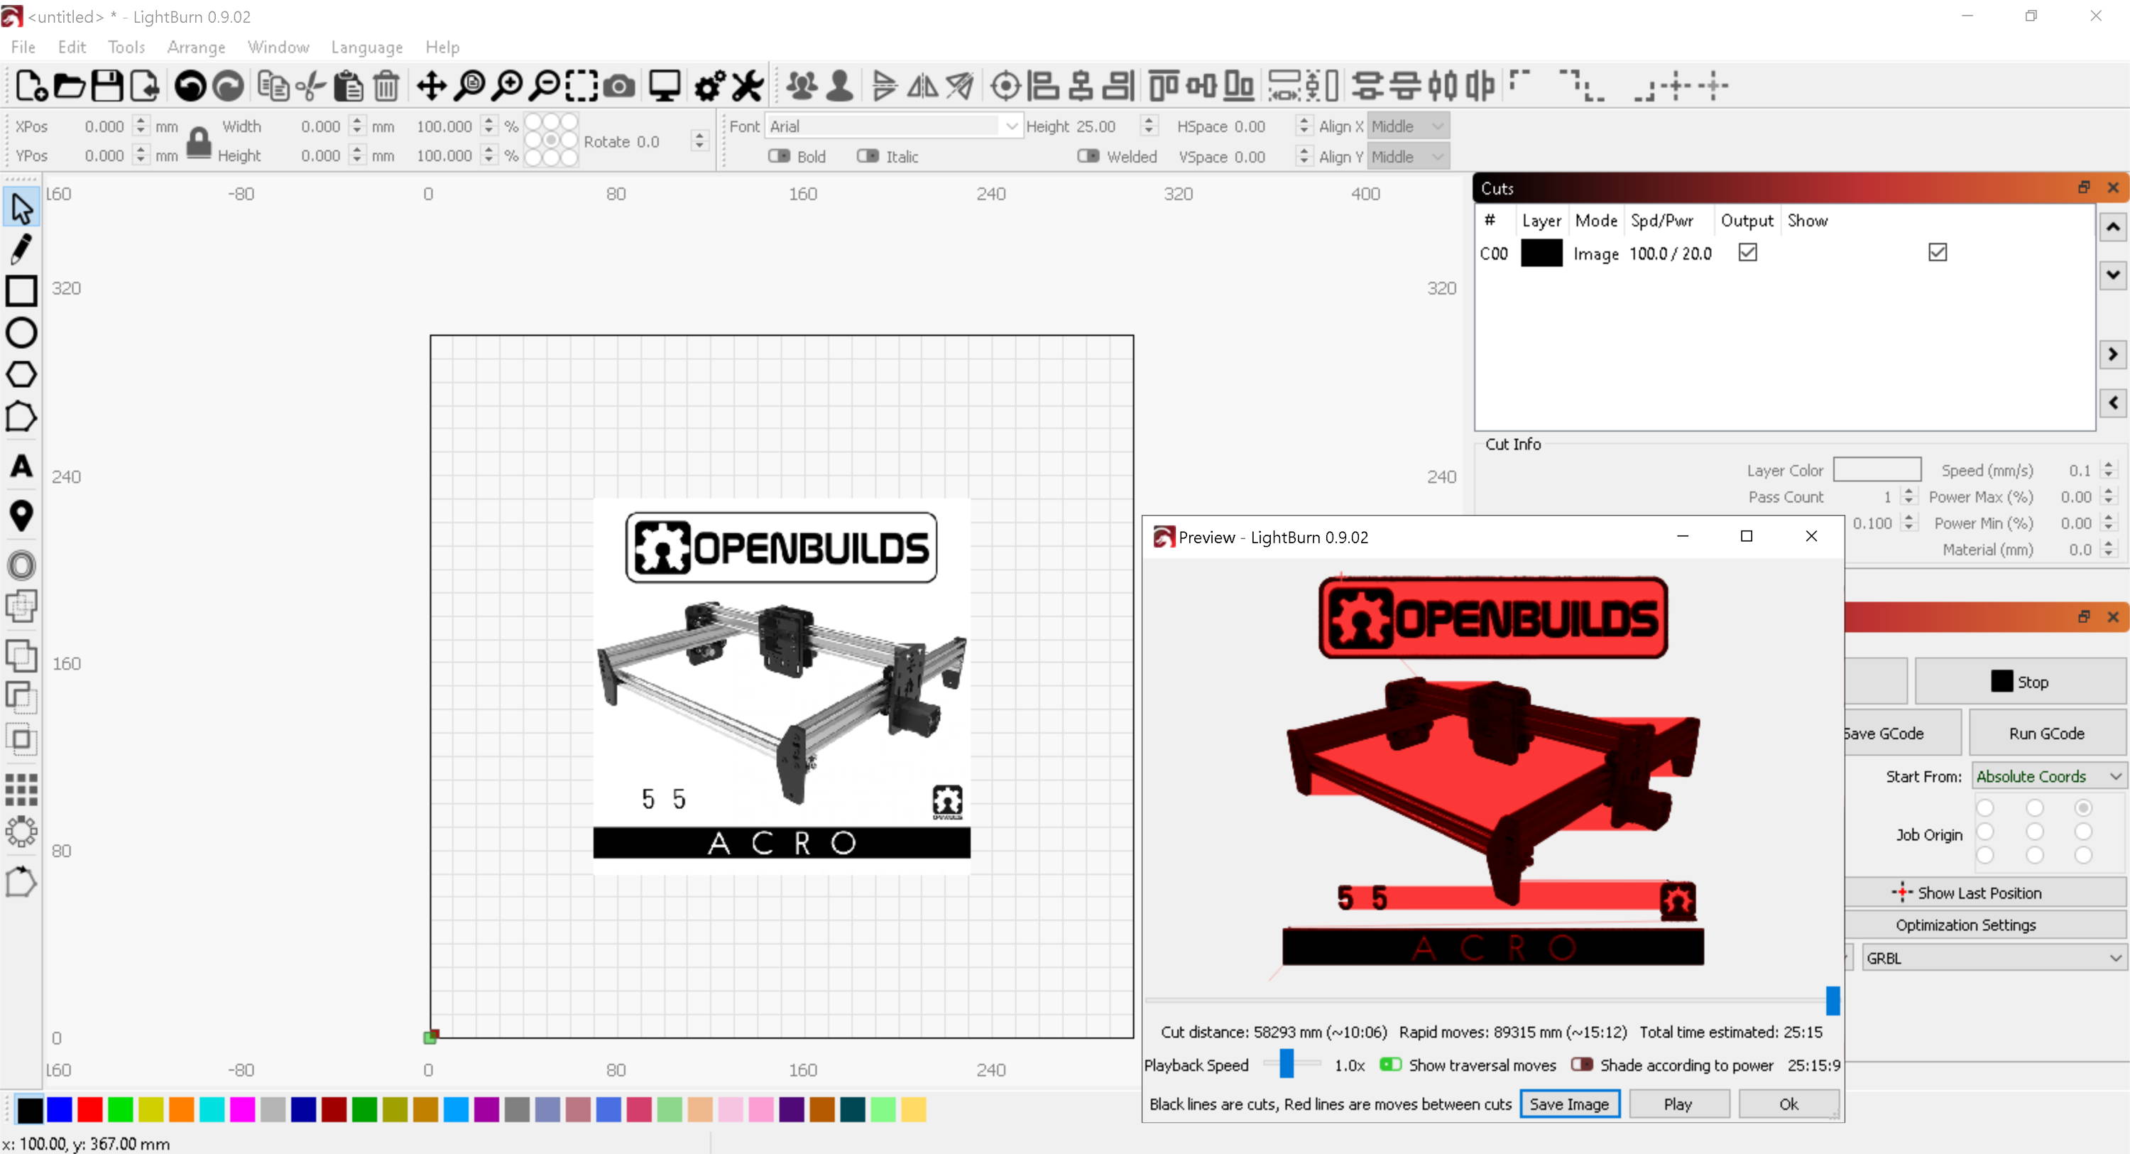The width and height of the screenshot is (2130, 1154).
Task: Click the Save floppy disk icon
Action: point(106,85)
